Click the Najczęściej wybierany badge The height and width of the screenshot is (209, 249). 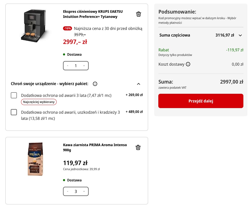tap(39, 102)
